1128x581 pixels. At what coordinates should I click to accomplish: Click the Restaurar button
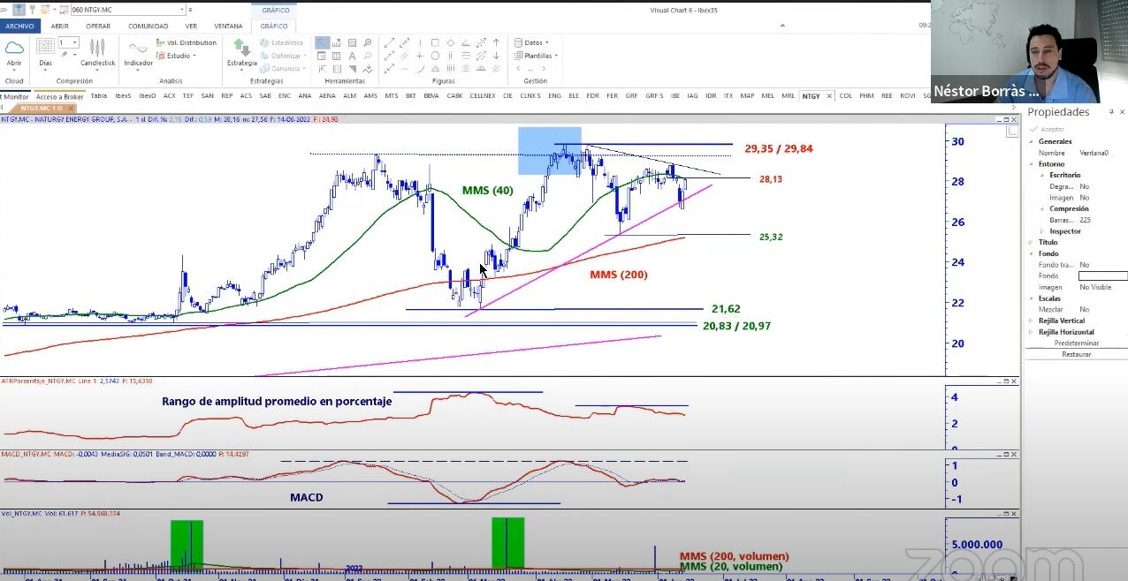(1076, 354)
